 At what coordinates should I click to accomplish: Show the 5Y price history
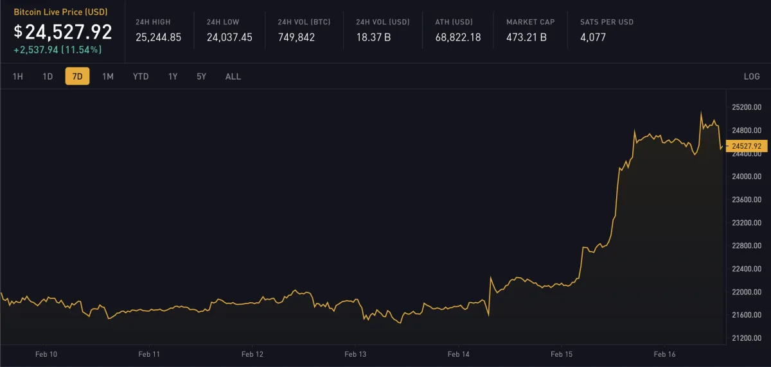click(201, 76)
